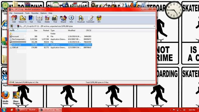The image size is (199, 112).
Task: Select the EzGt 2.1.exe file
Action: click(x=50, y=45)
